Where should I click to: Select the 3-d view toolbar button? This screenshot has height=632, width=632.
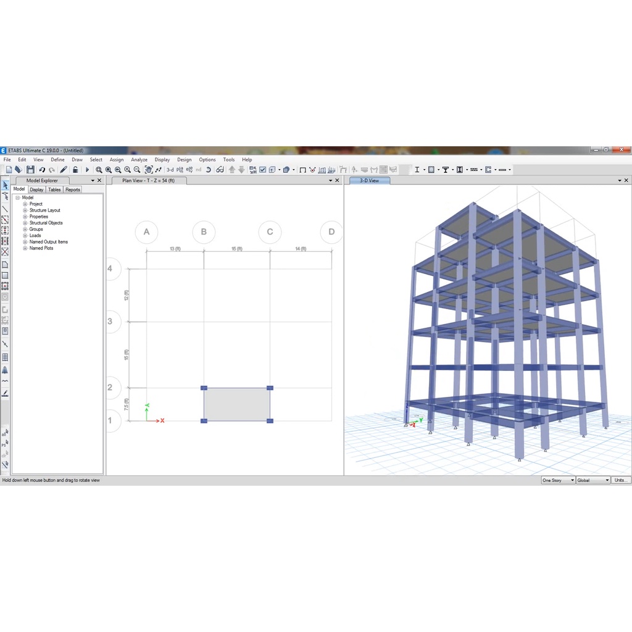(x=170, y=170)
